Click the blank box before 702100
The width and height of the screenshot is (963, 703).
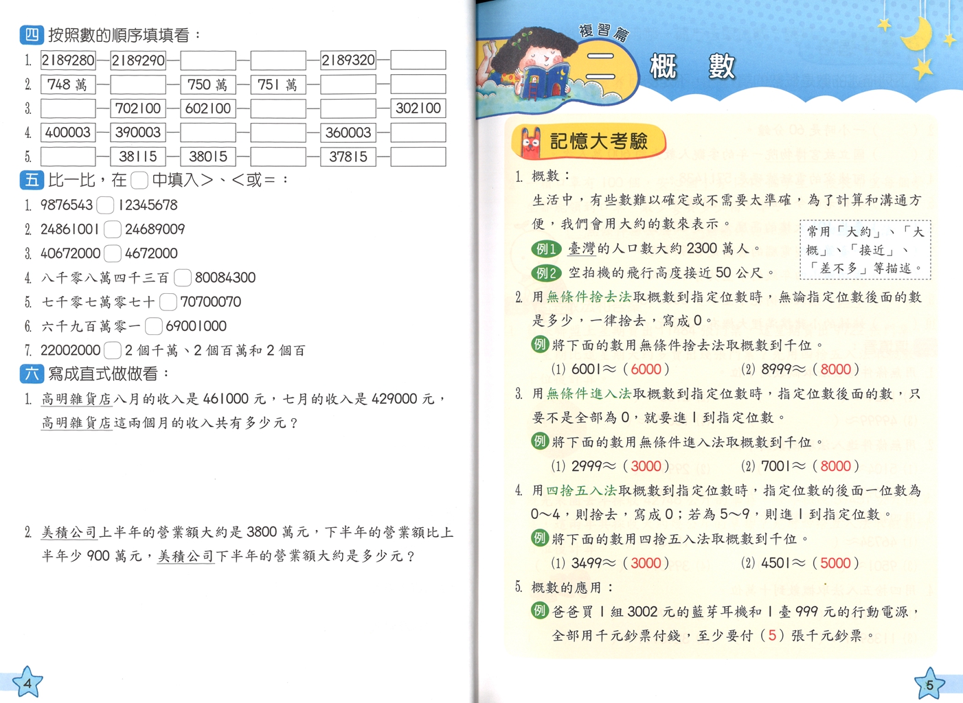click(x=68, y=108)
